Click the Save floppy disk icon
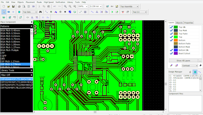The height and width of the screenshot is (115, 203). tap(13, 6)
